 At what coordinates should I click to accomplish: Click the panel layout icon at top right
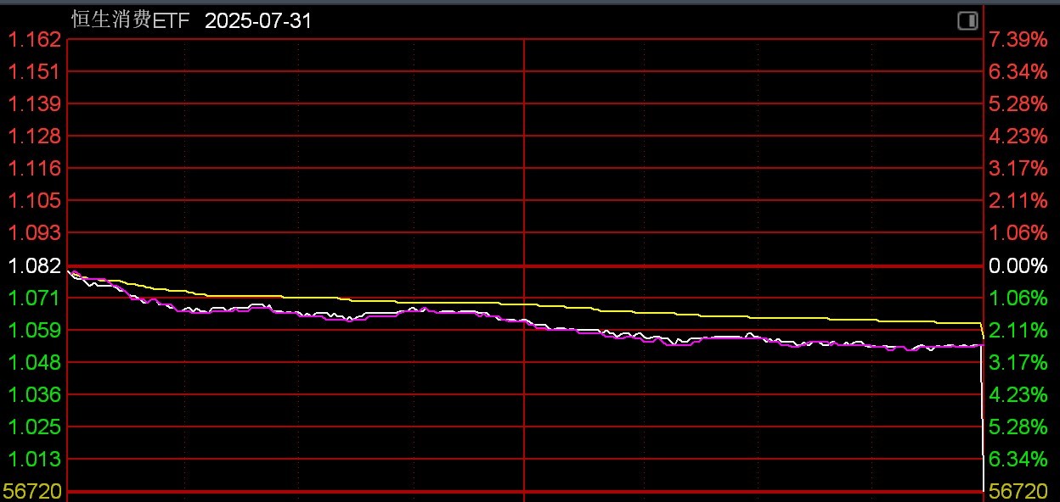tap(967, 21)
